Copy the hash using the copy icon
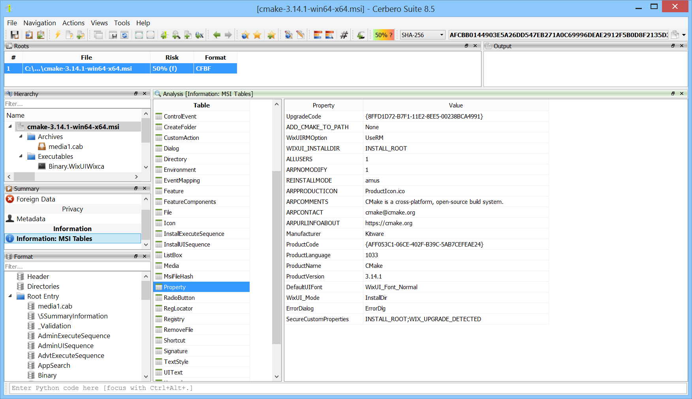This screenshot has height=399, width=692. pyautogui.click(x=675, y=35)
